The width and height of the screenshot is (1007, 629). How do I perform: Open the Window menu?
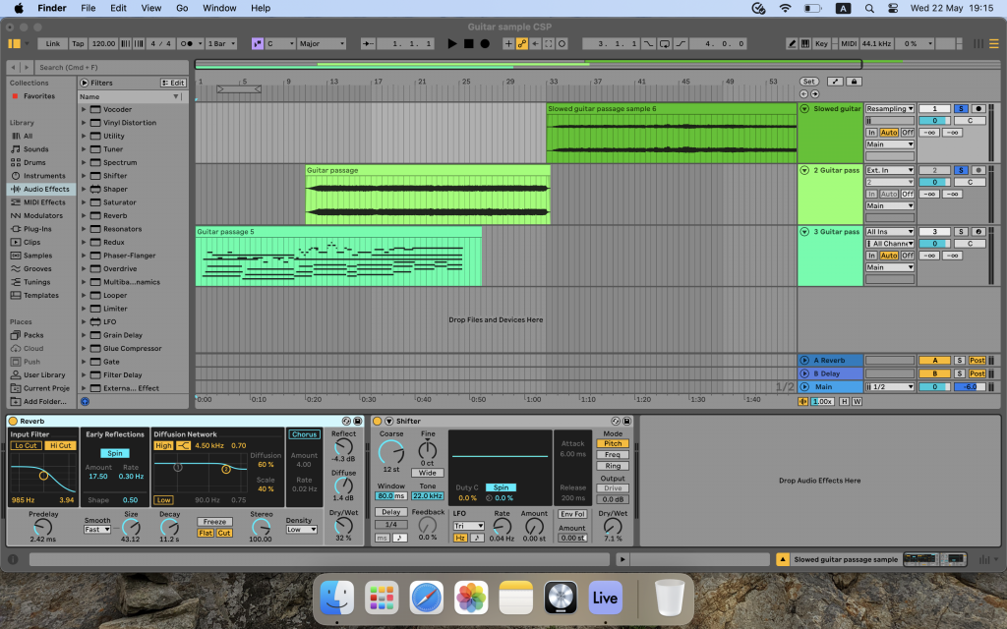click(x=219, y=8)
